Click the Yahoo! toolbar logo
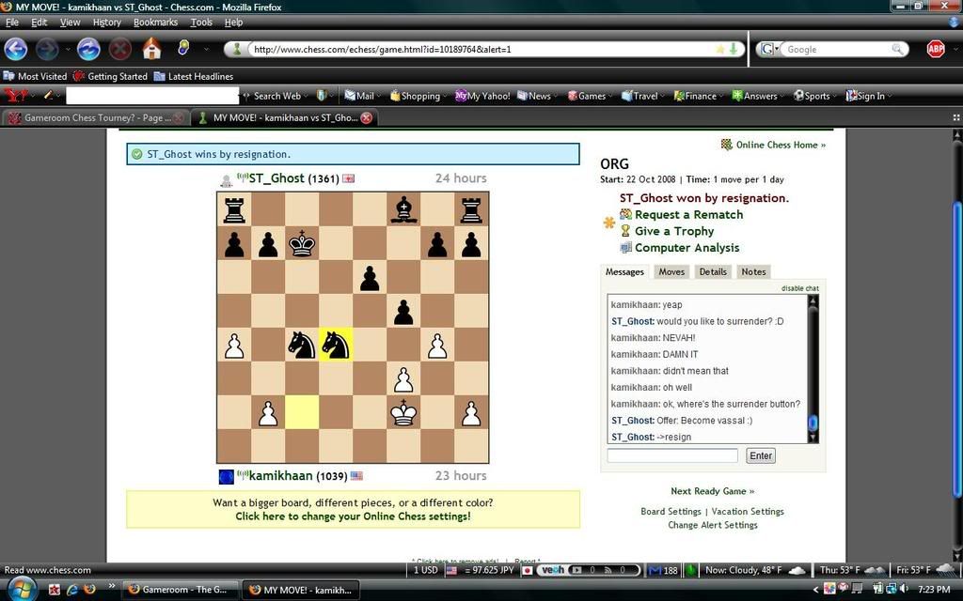Screen dimensions: 963x601 [x=16, y=96]
